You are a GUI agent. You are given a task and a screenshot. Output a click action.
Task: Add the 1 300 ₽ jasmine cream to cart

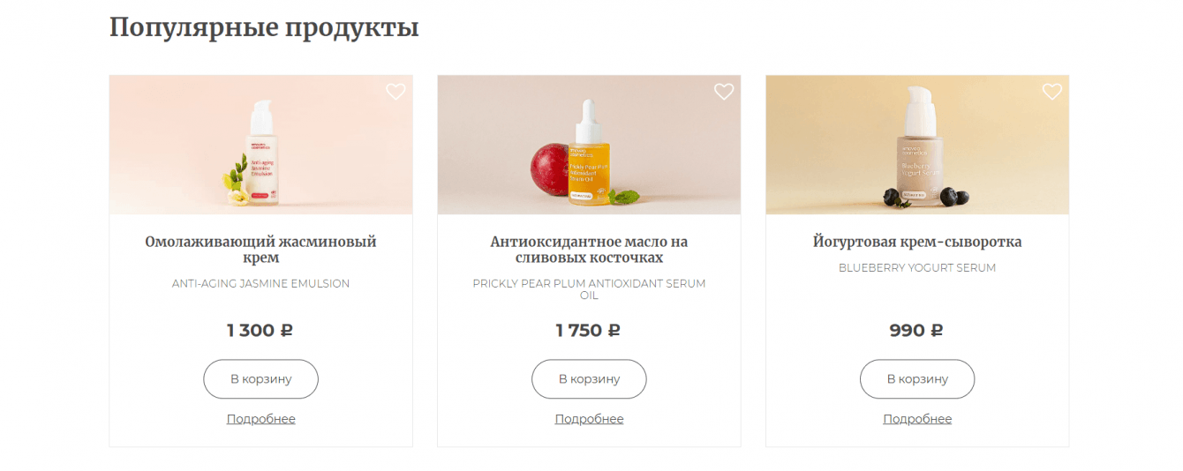260,379
